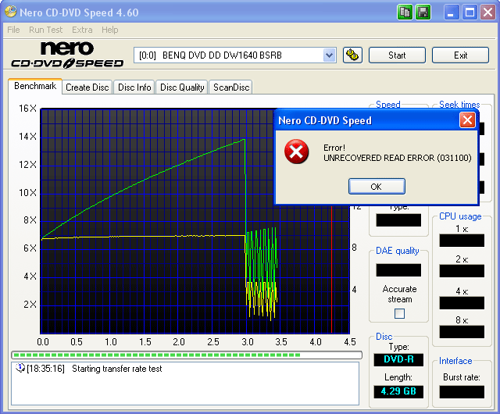This screenshot has width=500, height=414.
Task: Open the File menu
Action: [x=13, y=30]
